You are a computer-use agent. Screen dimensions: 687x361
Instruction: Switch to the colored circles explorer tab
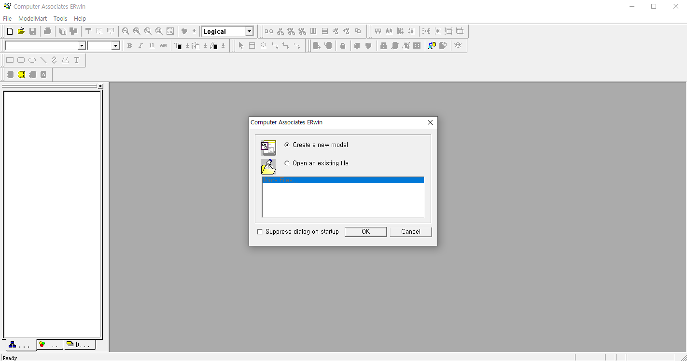(x=50, y=344)
